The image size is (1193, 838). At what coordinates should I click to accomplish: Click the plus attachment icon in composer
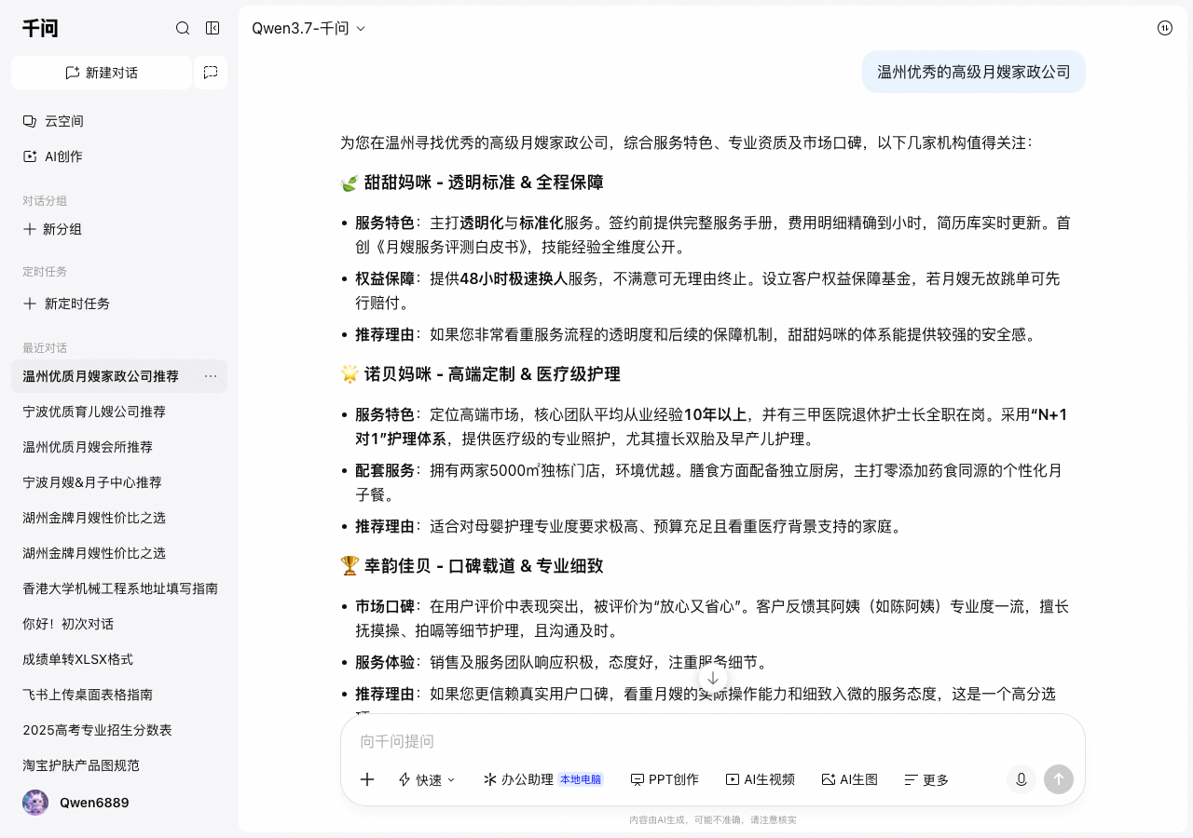click(367, 779)
